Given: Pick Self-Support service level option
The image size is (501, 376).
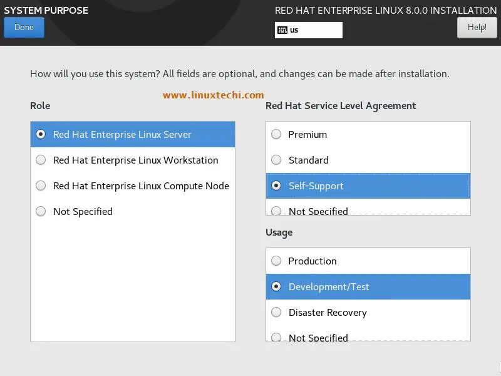Looking at the screenshot, I should pos(368,185).
